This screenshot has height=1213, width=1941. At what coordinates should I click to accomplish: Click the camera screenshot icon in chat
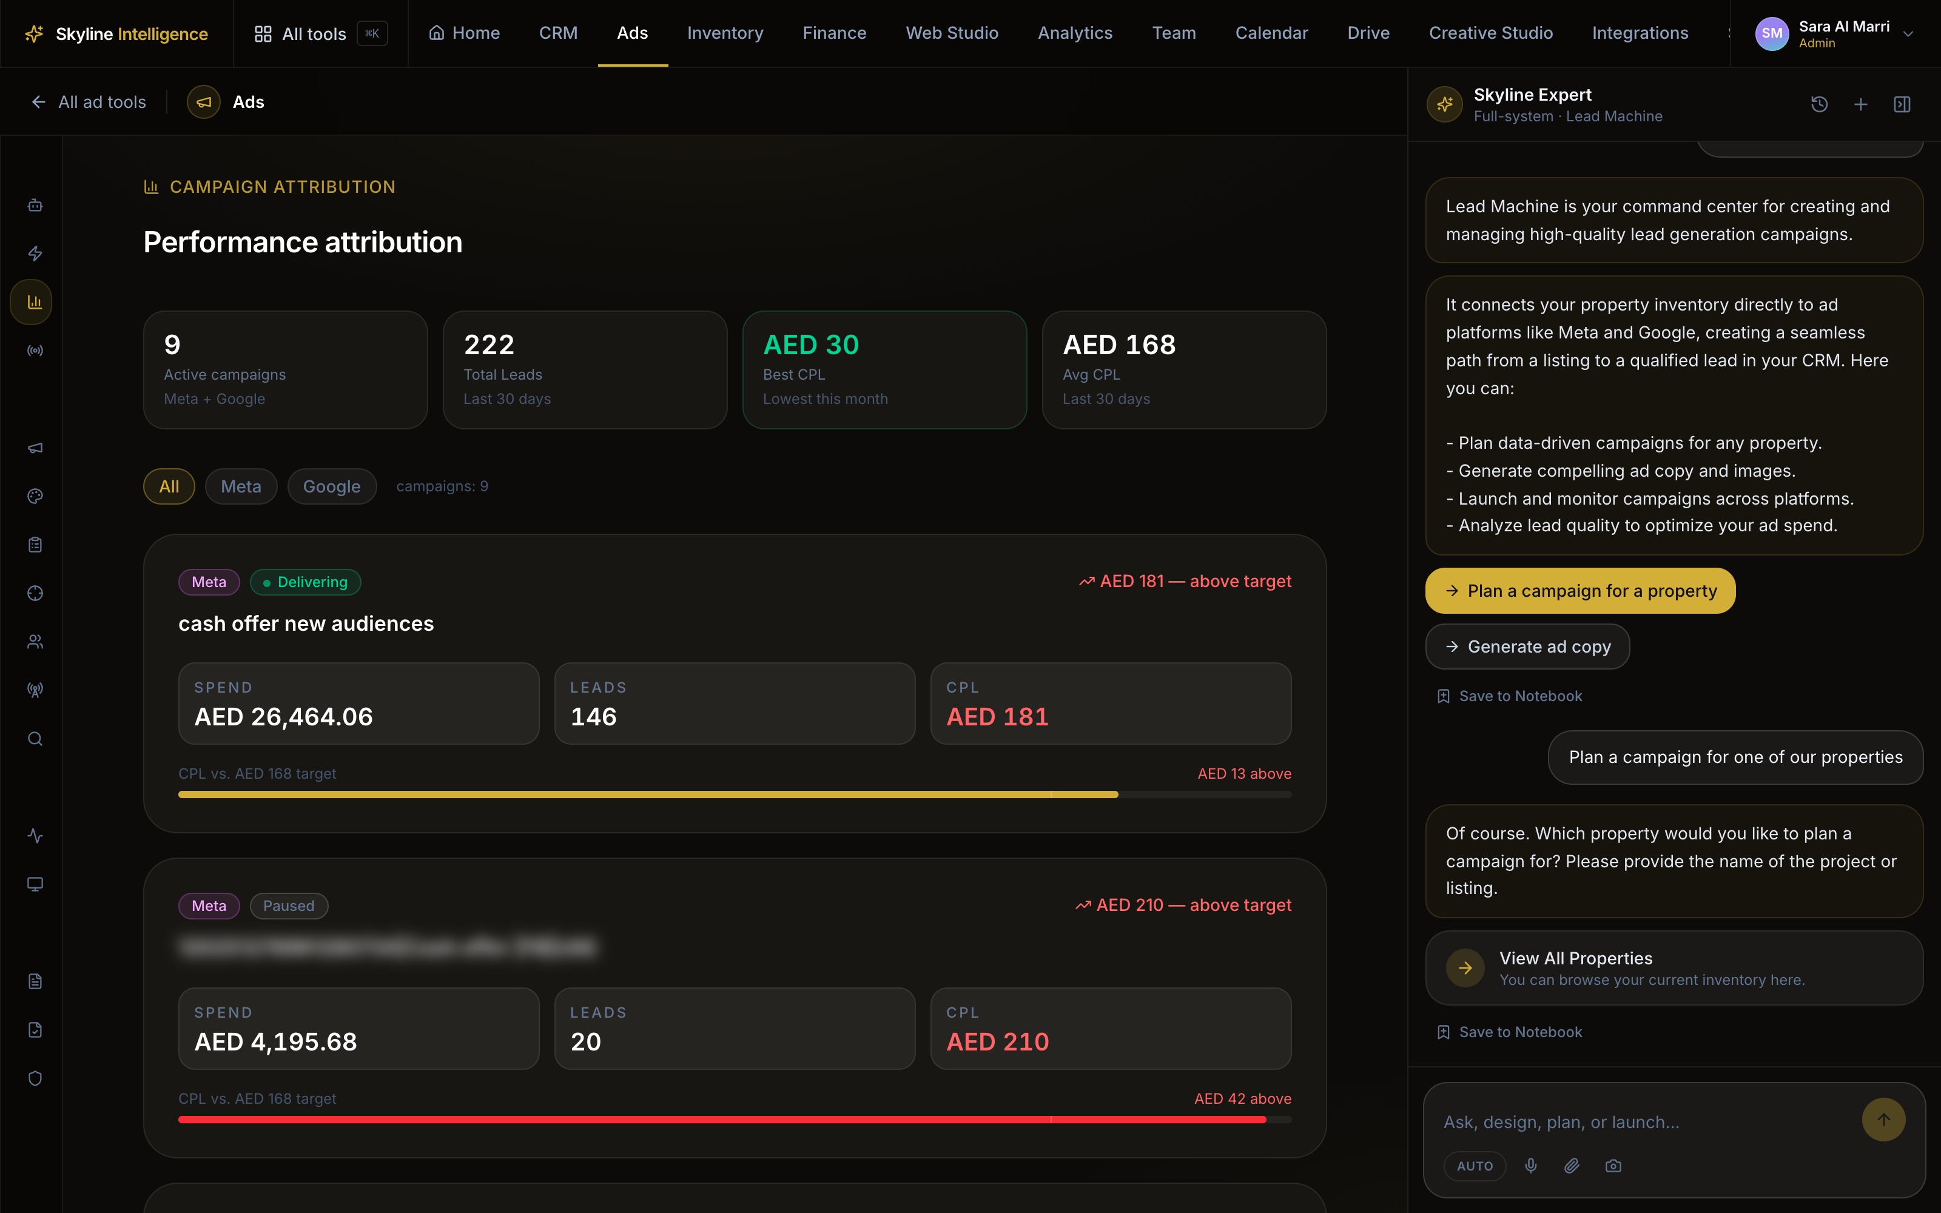click(1613, 1166)
